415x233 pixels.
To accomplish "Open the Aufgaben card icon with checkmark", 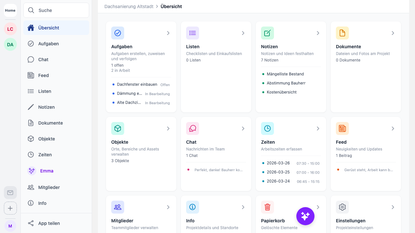I will coord(118,33).
